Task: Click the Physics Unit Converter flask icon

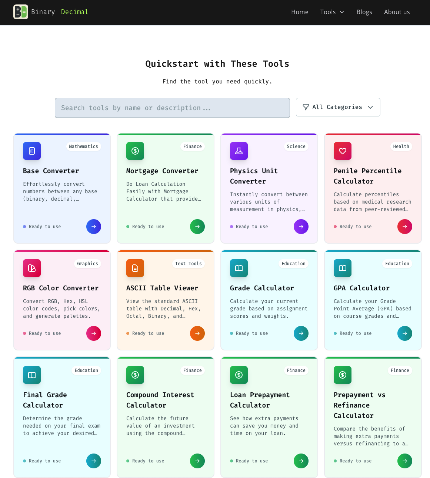Action: (239, 151)
